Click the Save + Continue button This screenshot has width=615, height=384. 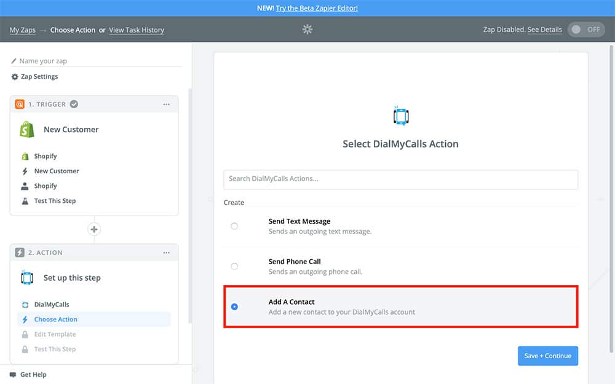coord(547,356)
